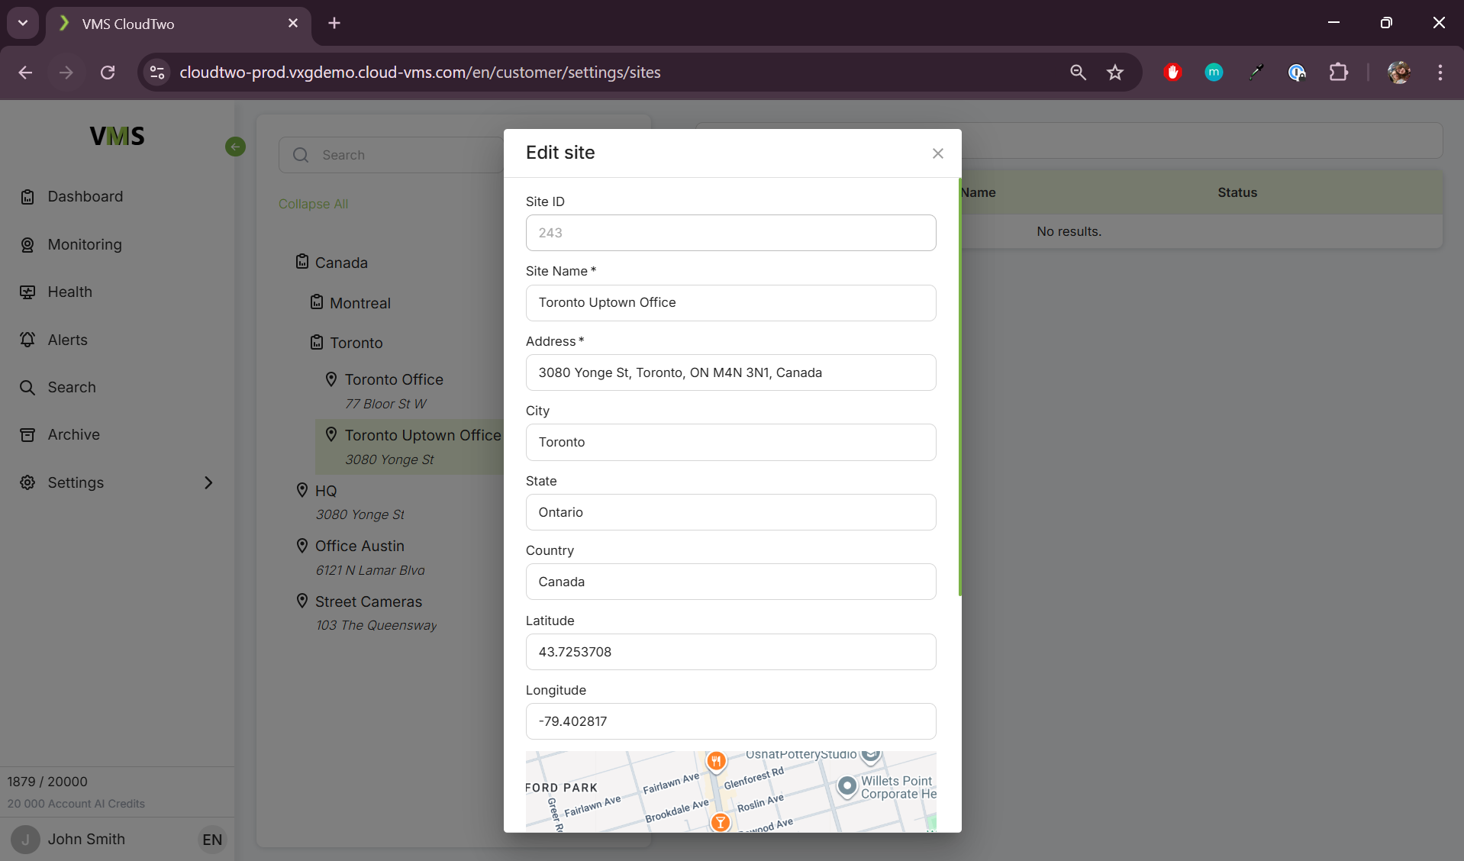1464x861 pixels.
Task: Collapse the Toronto group in tree
Action: tap(356, 343)
